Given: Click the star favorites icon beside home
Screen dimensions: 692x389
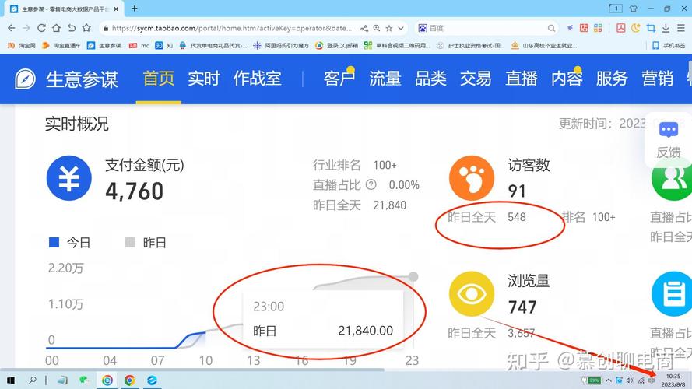Looking at the screenshot, I should [86, 28].
